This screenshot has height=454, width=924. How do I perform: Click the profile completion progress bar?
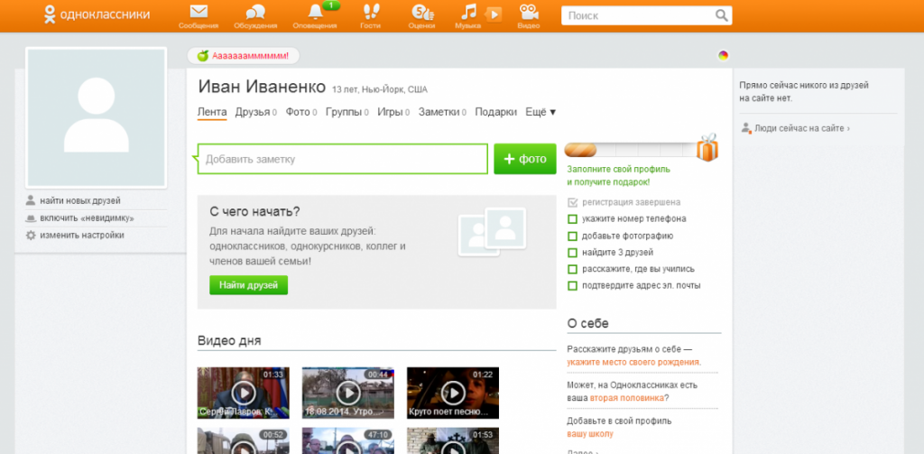click(x=631, y=150)
